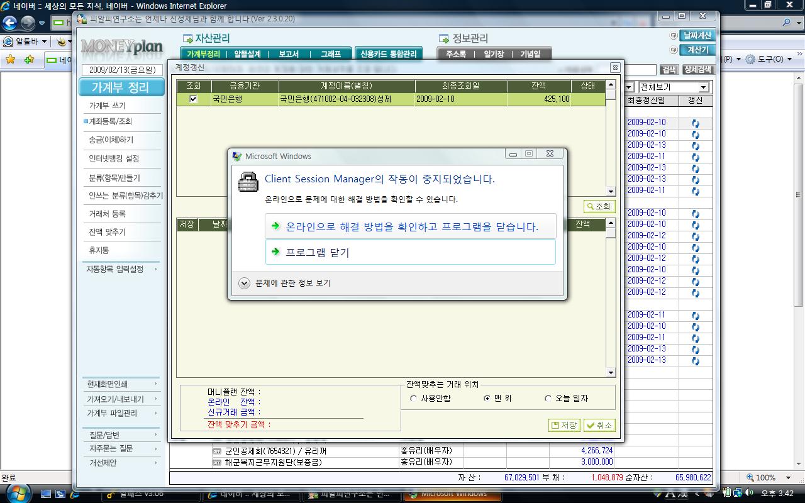The width and height of the screenshot is (805, 503).
Task: Click the IE favorites star icon
Action: [x=11, y=60]
